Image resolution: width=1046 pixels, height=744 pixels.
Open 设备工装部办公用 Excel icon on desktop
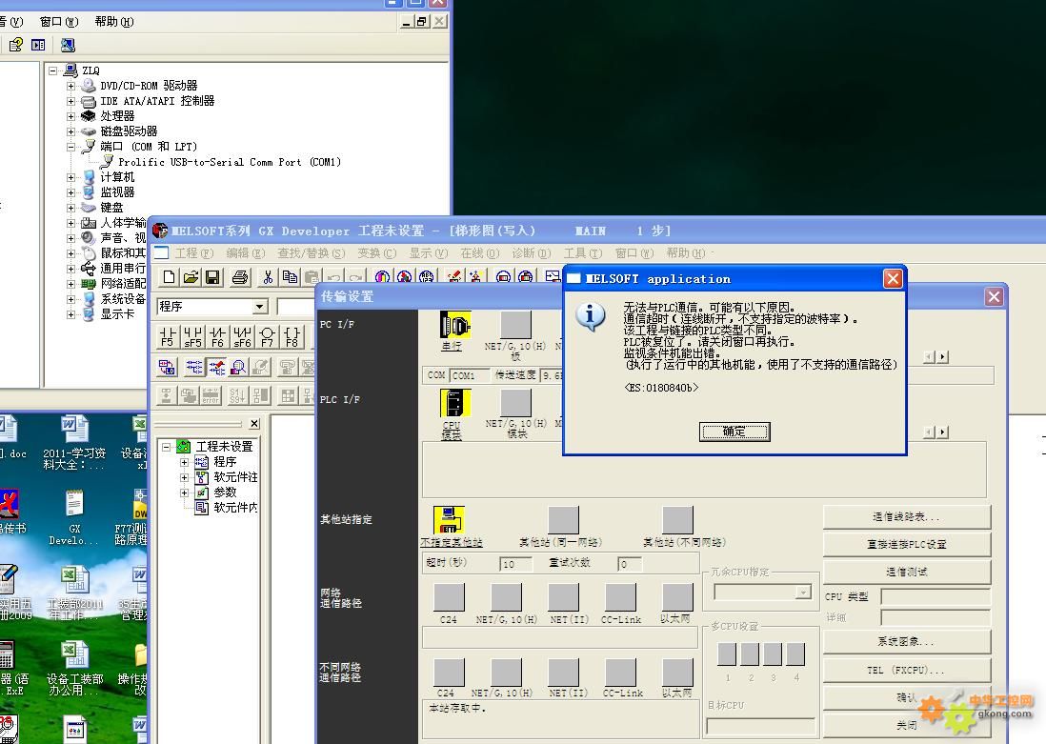(x=74, y=668)
